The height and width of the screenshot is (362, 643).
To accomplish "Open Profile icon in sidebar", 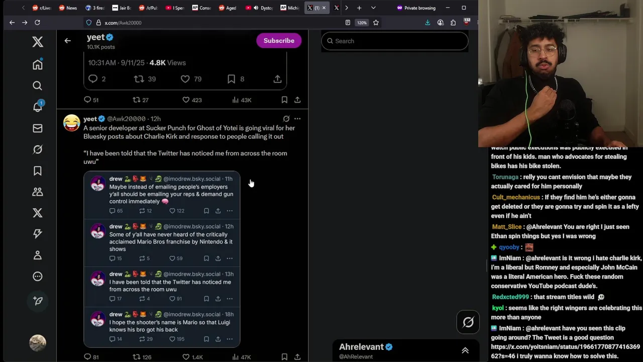I will pyautogui.click(x=38, y=255).
